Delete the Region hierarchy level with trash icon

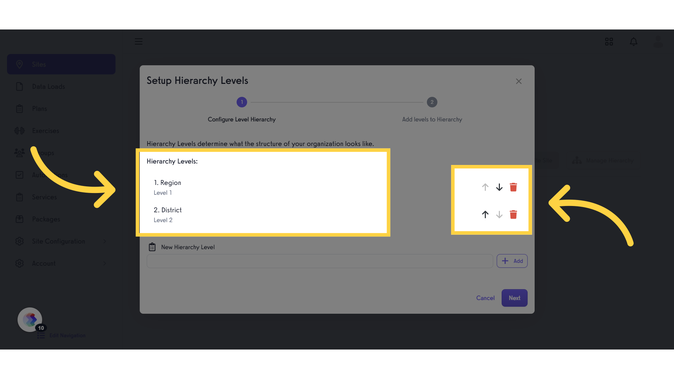514,187
